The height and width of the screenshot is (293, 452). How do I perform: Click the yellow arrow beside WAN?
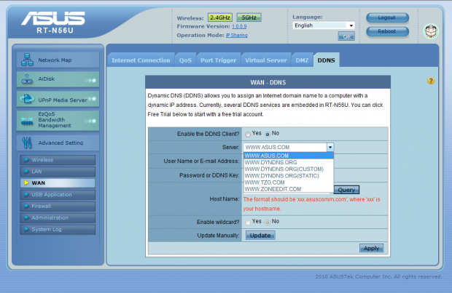(x=26, y=183)
